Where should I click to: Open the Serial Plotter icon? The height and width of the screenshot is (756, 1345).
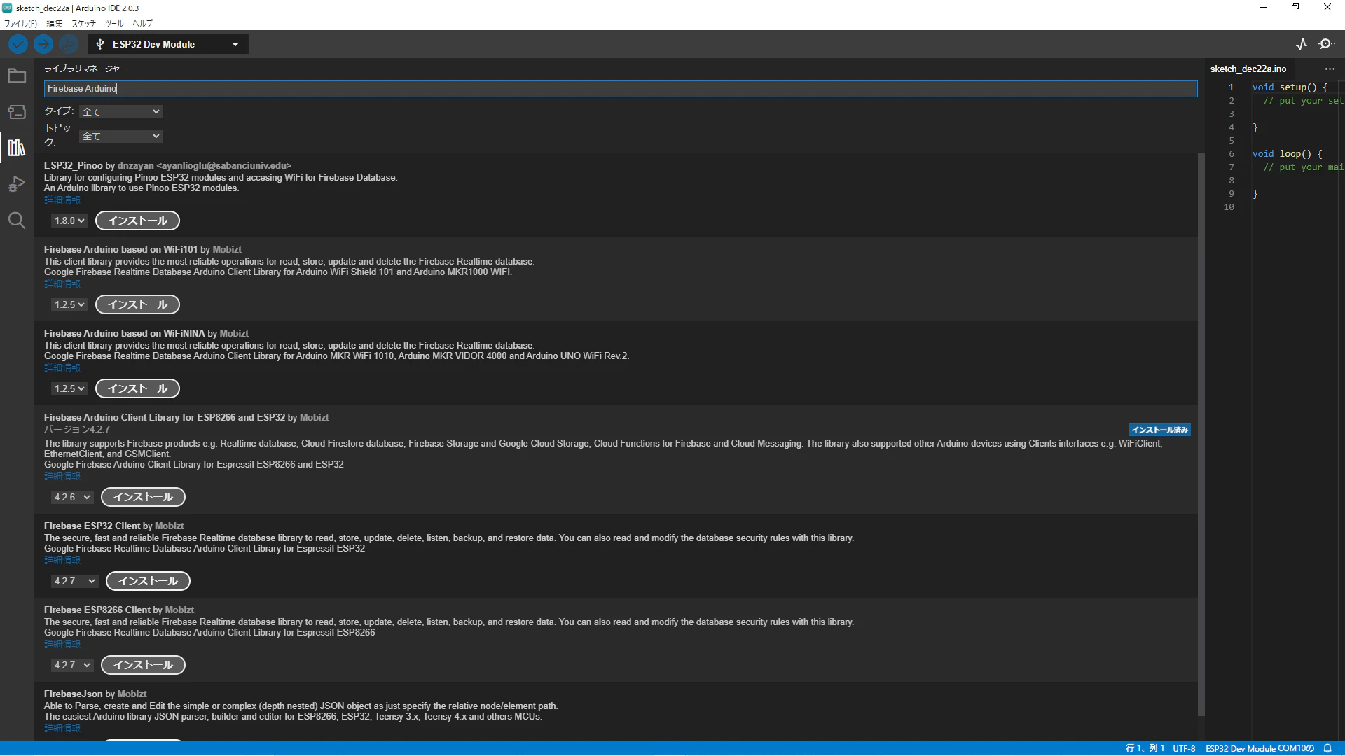[x=1302, y=44]
